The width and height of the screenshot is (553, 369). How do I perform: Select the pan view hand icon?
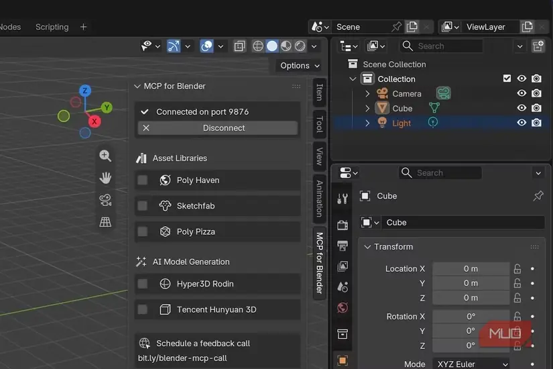105,178
